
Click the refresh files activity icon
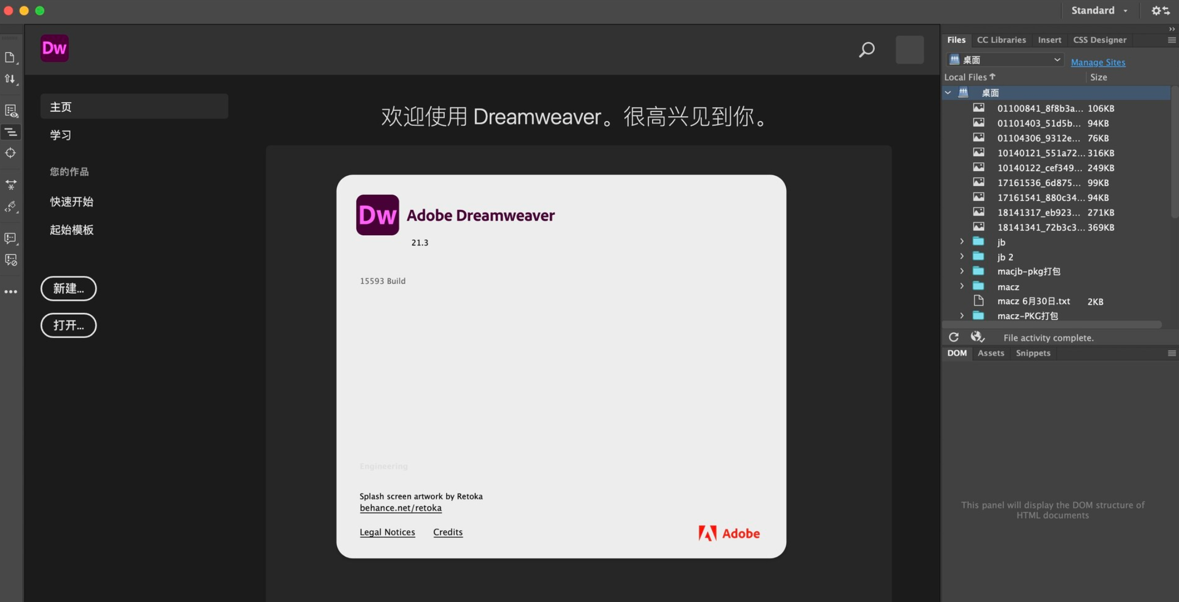[x=954, y=337]
